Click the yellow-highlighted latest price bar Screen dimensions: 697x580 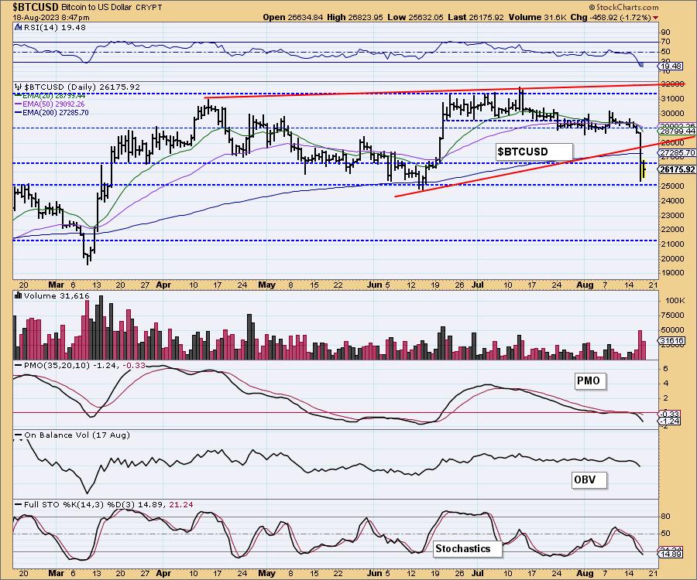coord(644,169)
